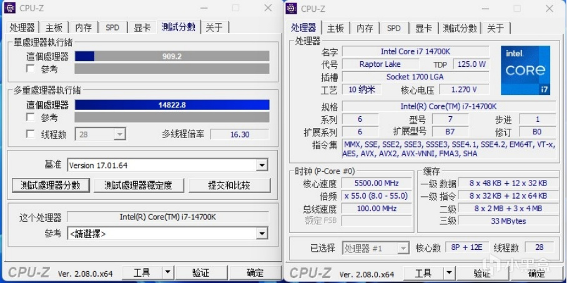Click 确定 button in left window
Screen dimensions: 567x283
coord(255,272)
